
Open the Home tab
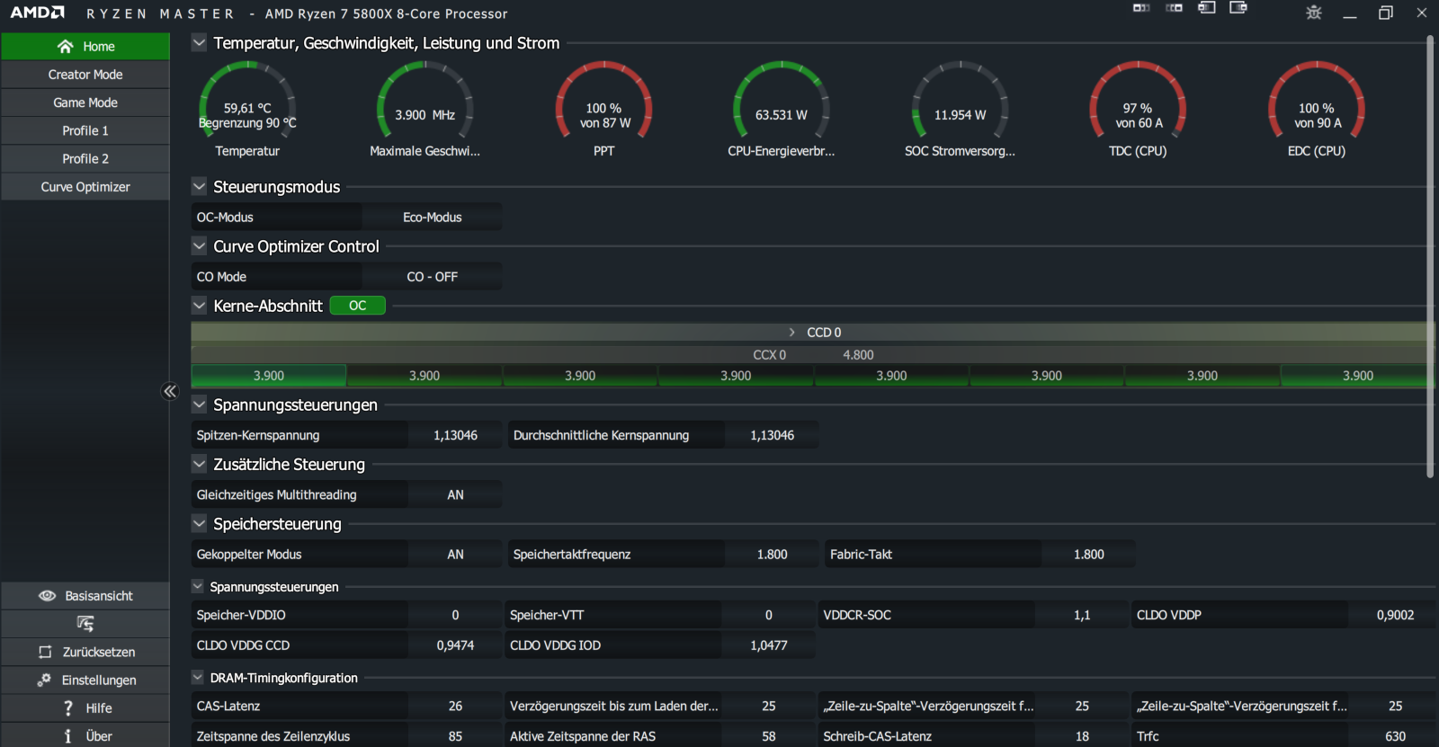(x=85, y=46)
